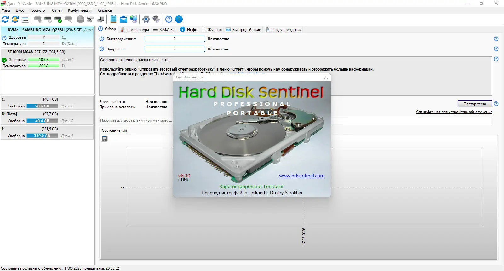This screenshot has height=271, width=504.
Task: Click the Повтор теста button
Action: 474,104
